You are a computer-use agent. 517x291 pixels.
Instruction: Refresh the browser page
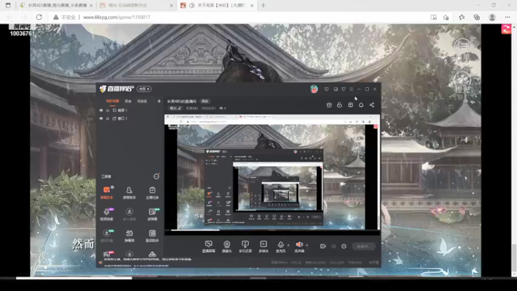pyautogui.click(x=39, y=17)
